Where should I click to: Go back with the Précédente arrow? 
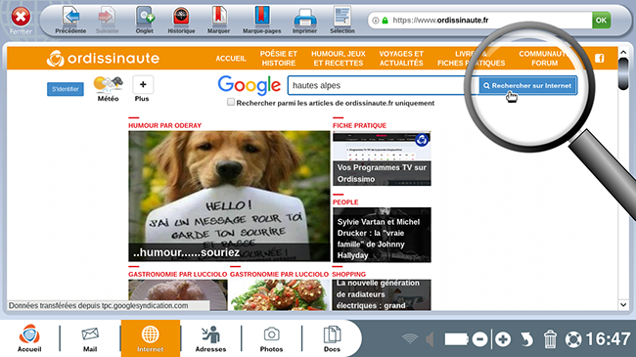point(71,17)
